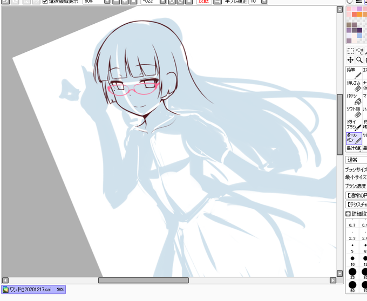Pick the dark purple color swatch
This screenshot has height=301, width=367.
click(359, 30)
